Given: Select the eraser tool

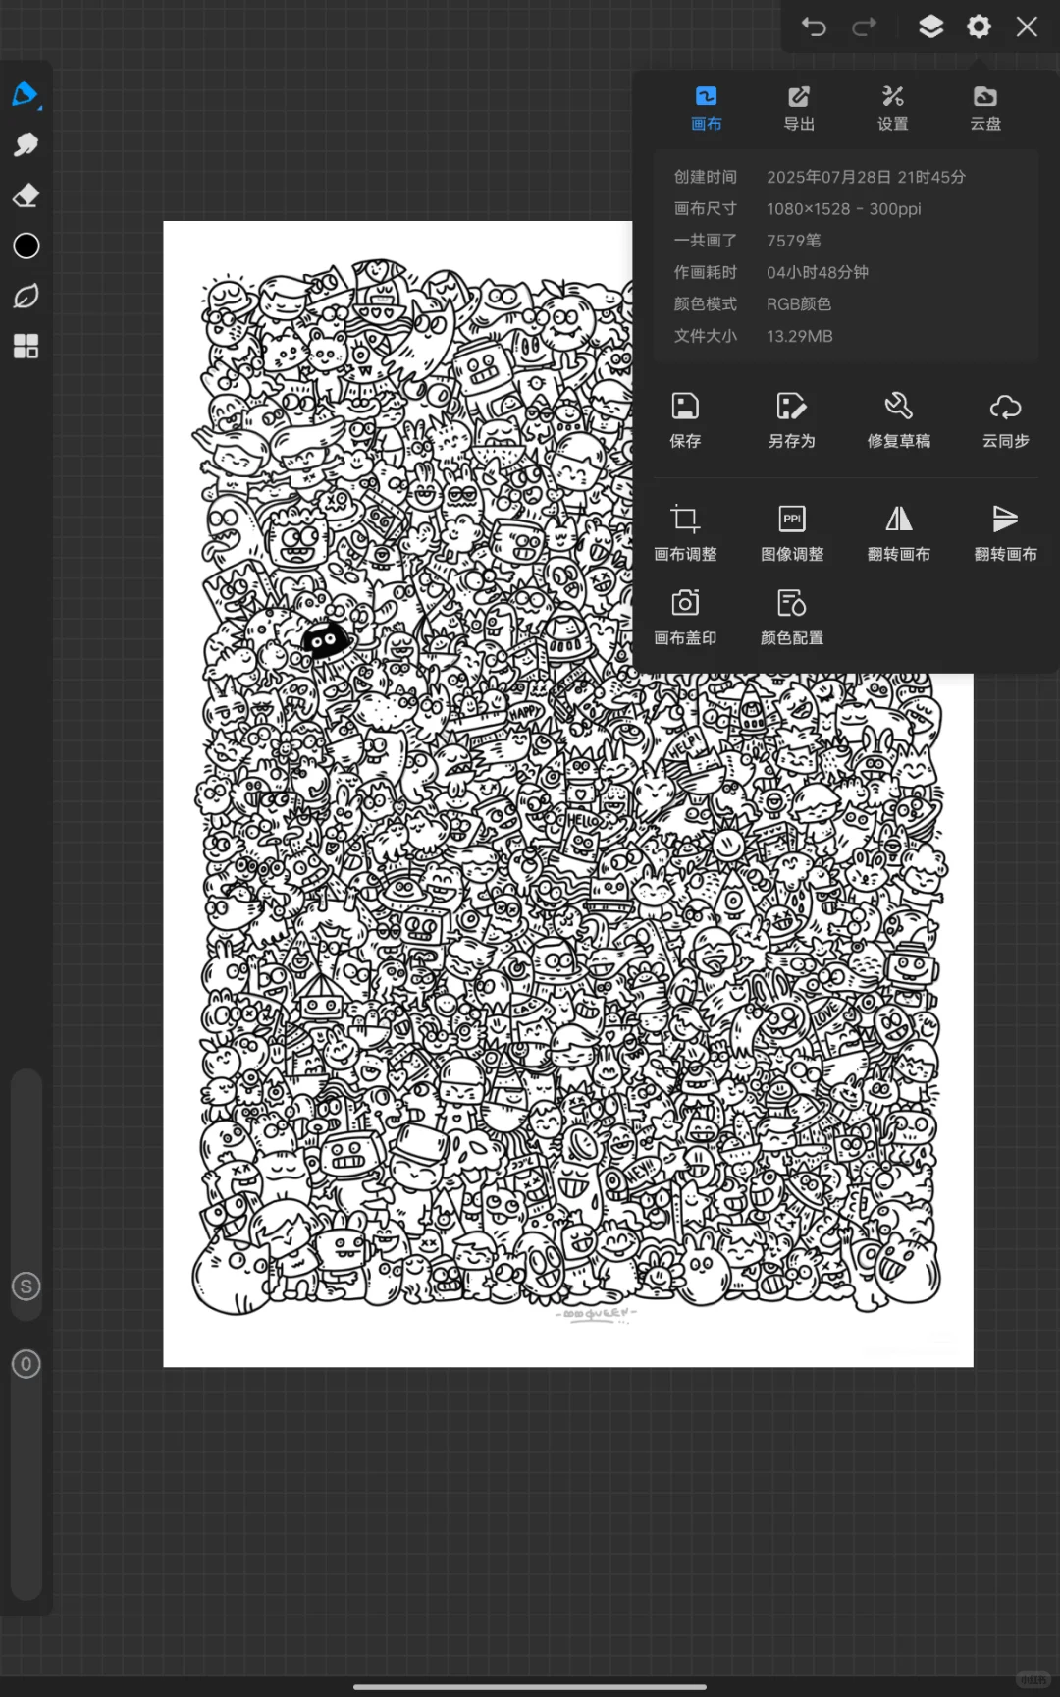Looking at the screenshot, I should [26, 195].
